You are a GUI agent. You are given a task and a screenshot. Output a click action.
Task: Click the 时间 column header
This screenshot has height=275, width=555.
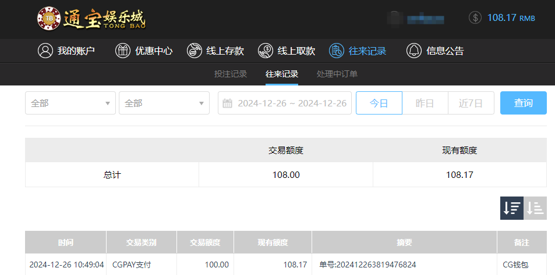tap(66, 242)
